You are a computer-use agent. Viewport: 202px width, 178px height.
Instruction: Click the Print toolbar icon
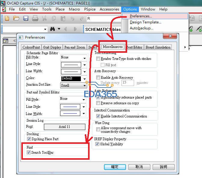[x=35, y=18]
